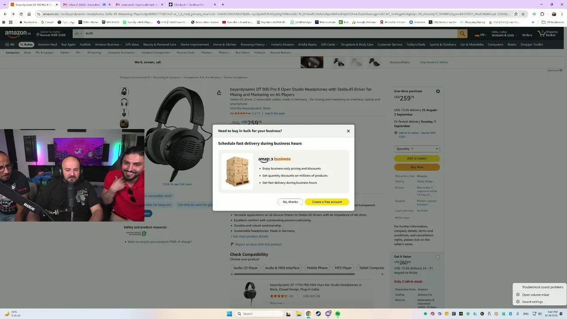Reload the page in Chrome
Screen dimensions: 567x319
coord(21,14)
